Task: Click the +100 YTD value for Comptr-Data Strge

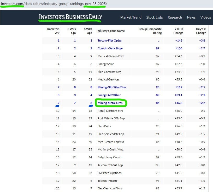Action: point(179,48)
